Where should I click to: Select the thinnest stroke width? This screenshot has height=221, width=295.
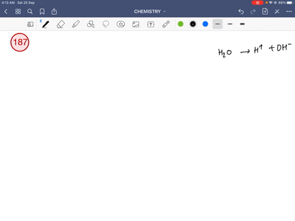pyautogui.click(x=218, y=24)
